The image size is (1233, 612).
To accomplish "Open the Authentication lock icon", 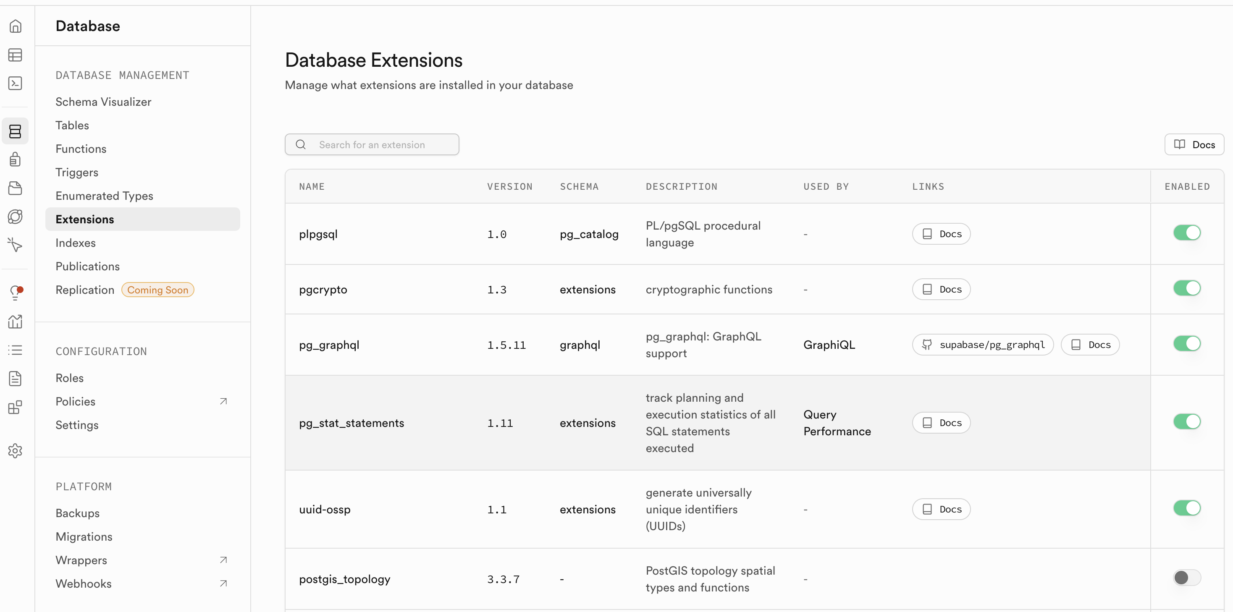I will coord(15,160).
